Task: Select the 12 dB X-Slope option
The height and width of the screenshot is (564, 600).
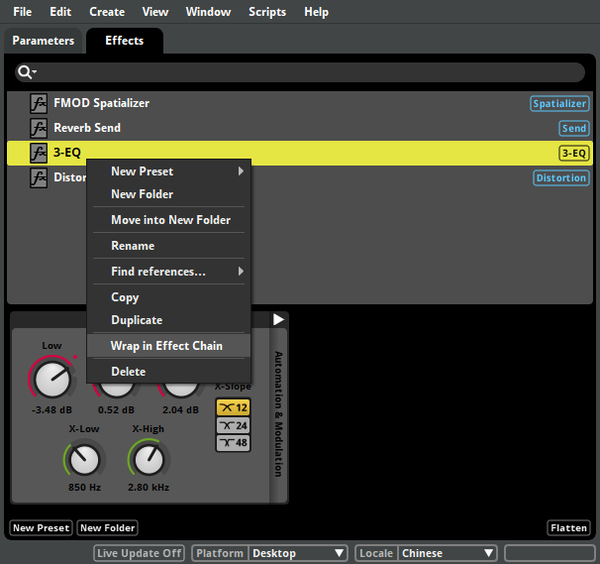Action: click(233, 407)
